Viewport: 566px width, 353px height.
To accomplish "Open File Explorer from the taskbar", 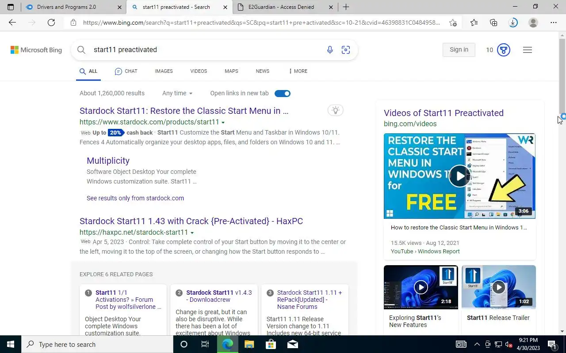I will [249, 344].
